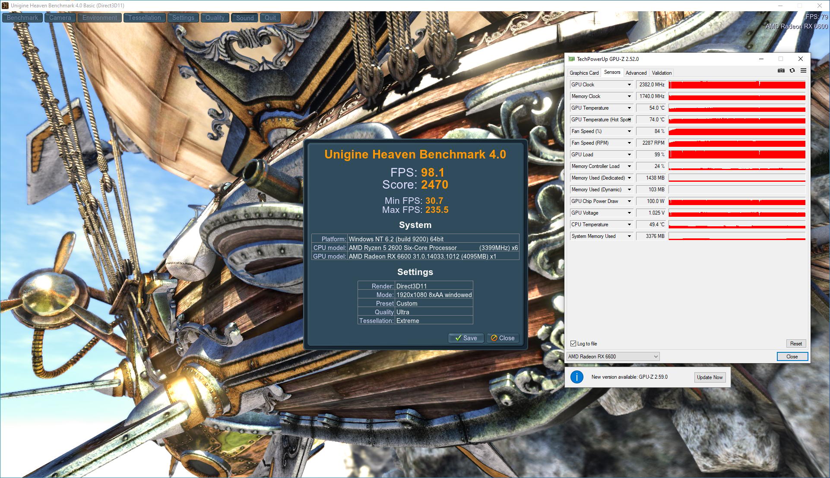Open the Settings menu in Heaven
The width and height of the screenshot is (830, 478).
pos(183,18)
